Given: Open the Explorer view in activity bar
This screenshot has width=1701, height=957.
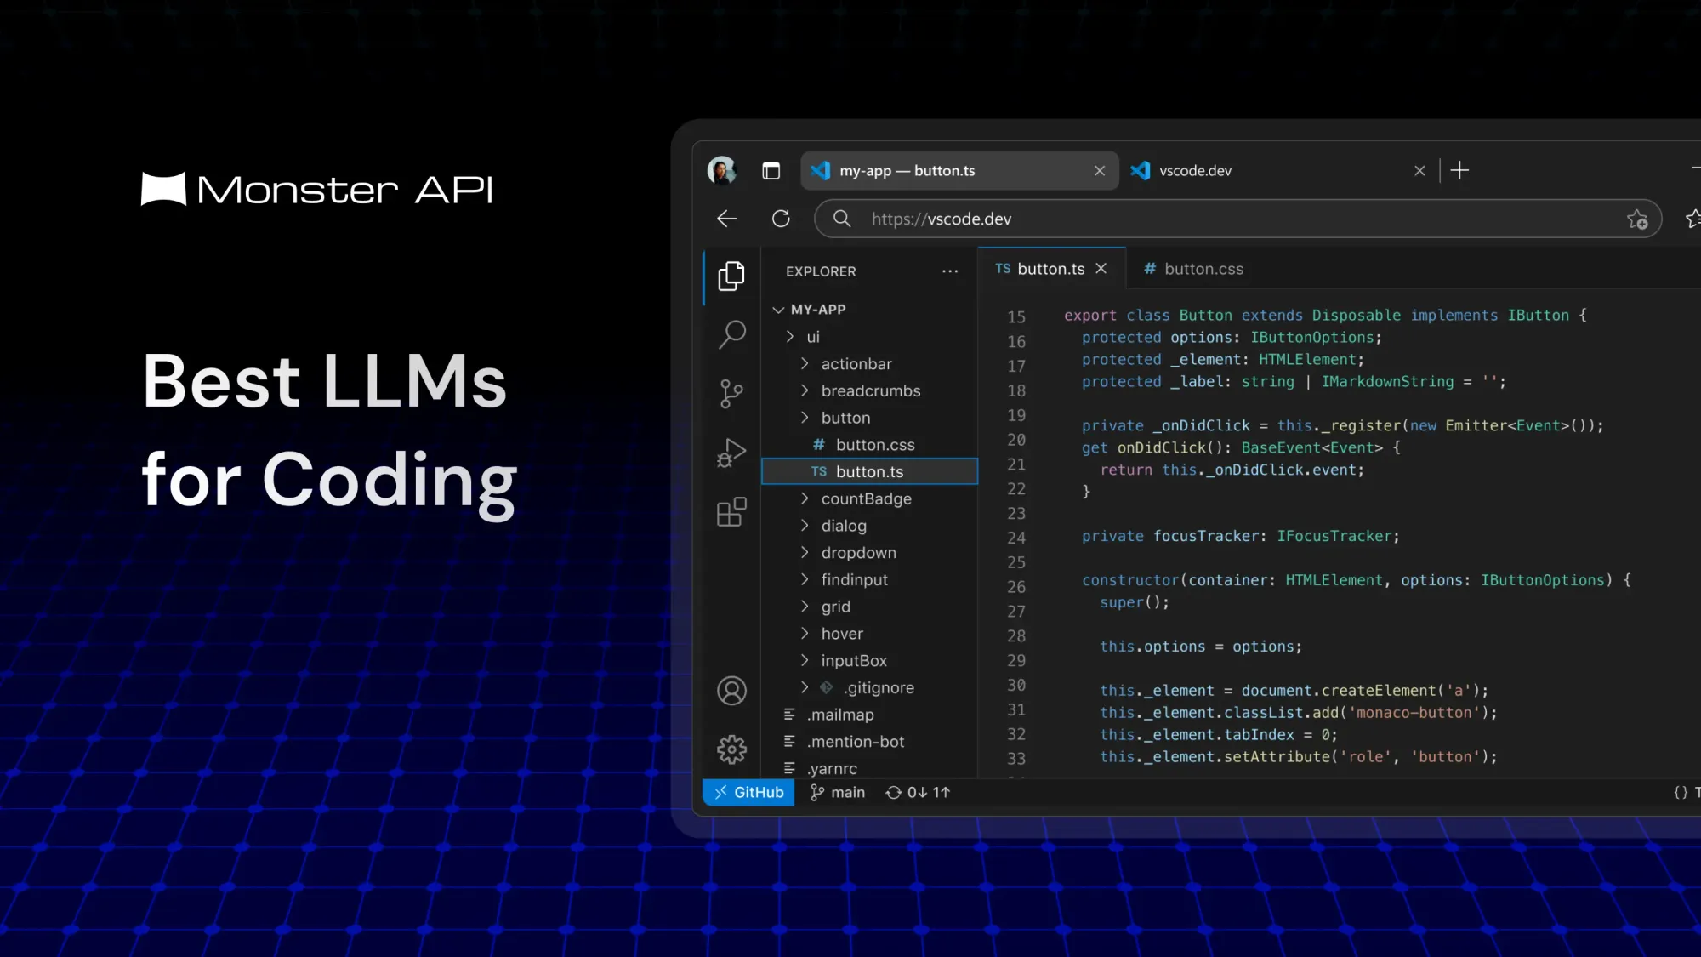Looking at the screenshot, I should pyautogui.click(x=731, y=276).
